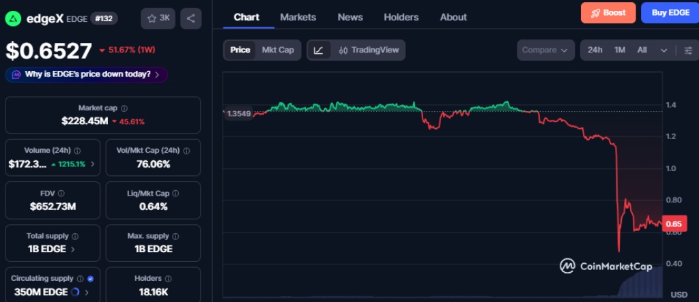Screen dimensions: 699x302
Task: Click the circulating supply progress ring
Action: [x=75, y=292]
